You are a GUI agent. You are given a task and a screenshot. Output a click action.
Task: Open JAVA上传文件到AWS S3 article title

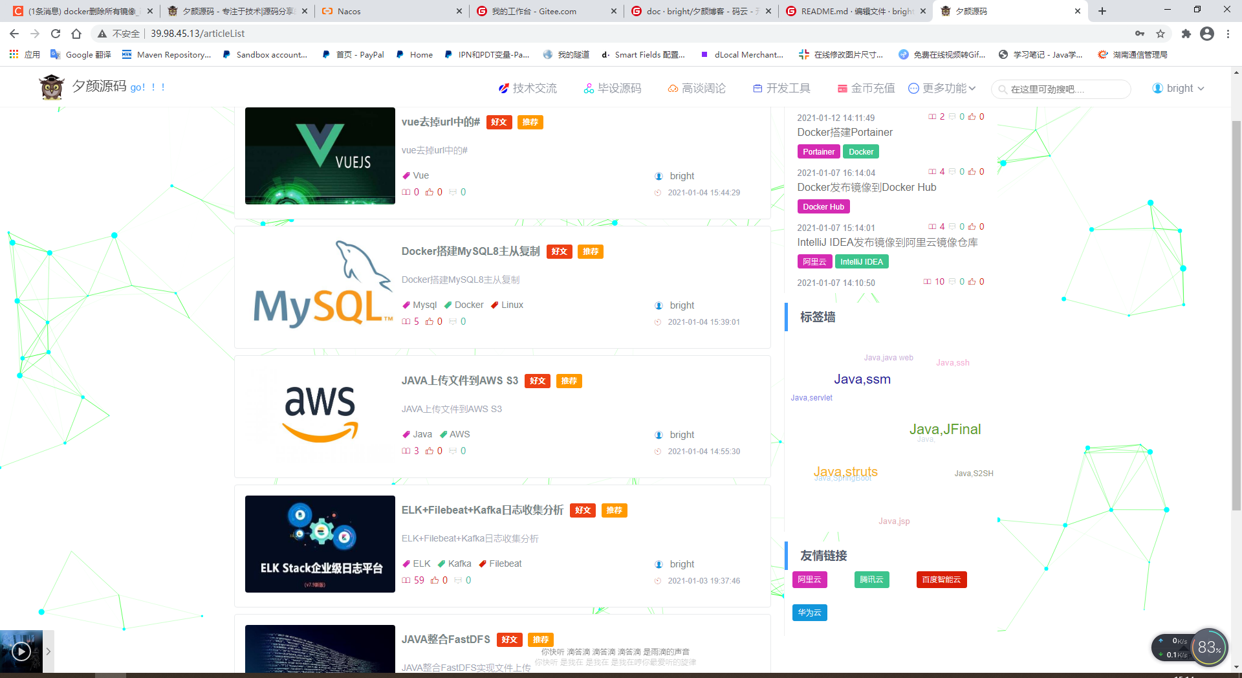[x=460, y=380]
